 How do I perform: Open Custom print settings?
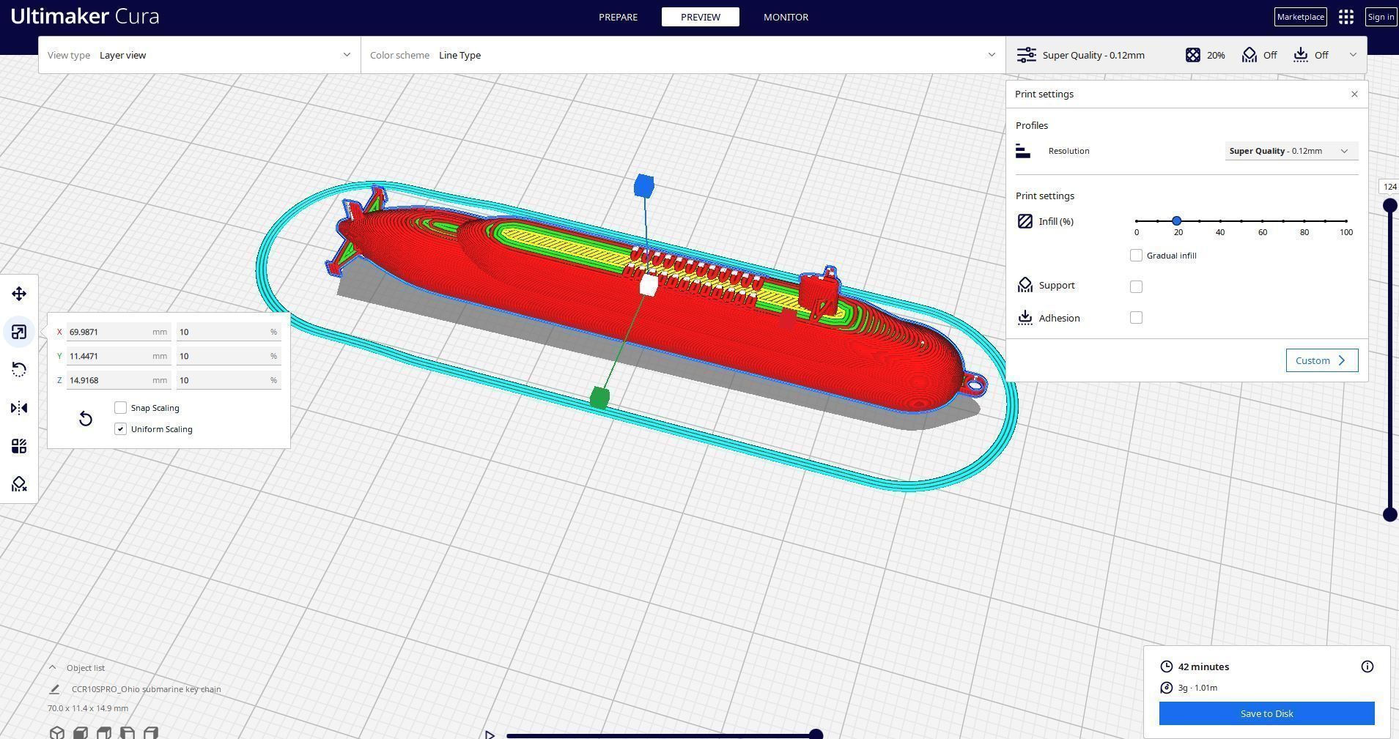coord(1321,360)
